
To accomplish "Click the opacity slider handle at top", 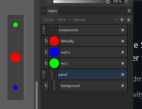I will 108,1.
